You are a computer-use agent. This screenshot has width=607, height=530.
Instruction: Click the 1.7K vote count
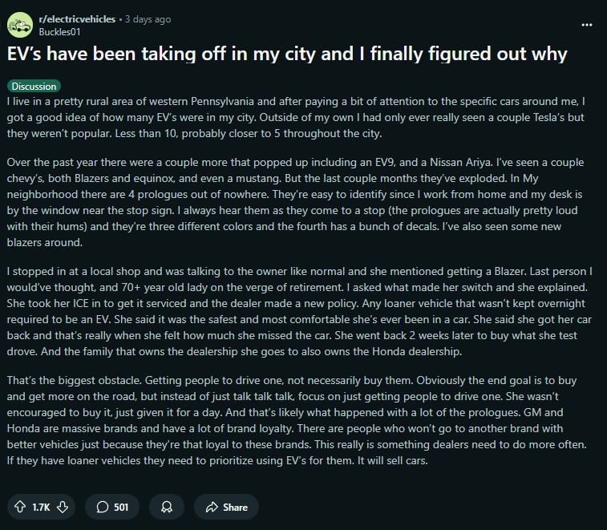coord(40,507)
